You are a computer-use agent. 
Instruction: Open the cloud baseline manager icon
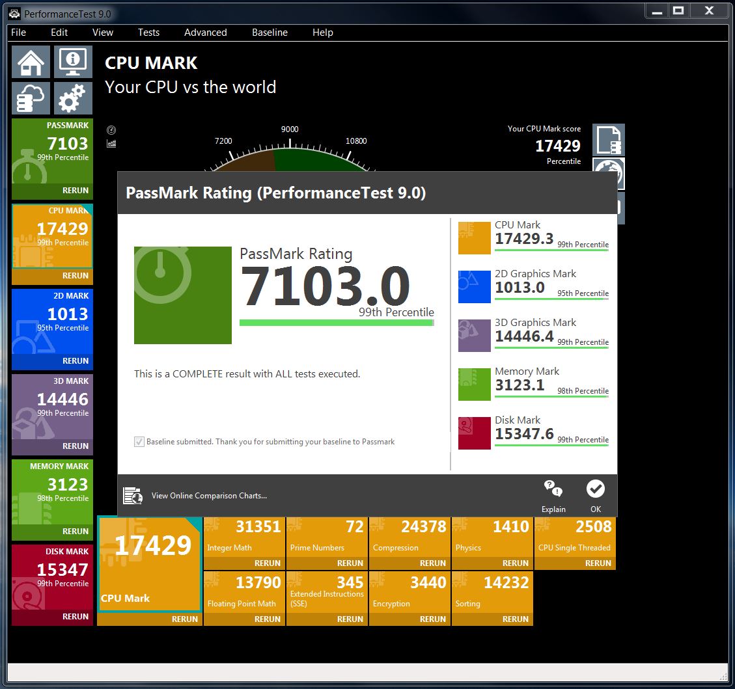click(x=30, y=98)
